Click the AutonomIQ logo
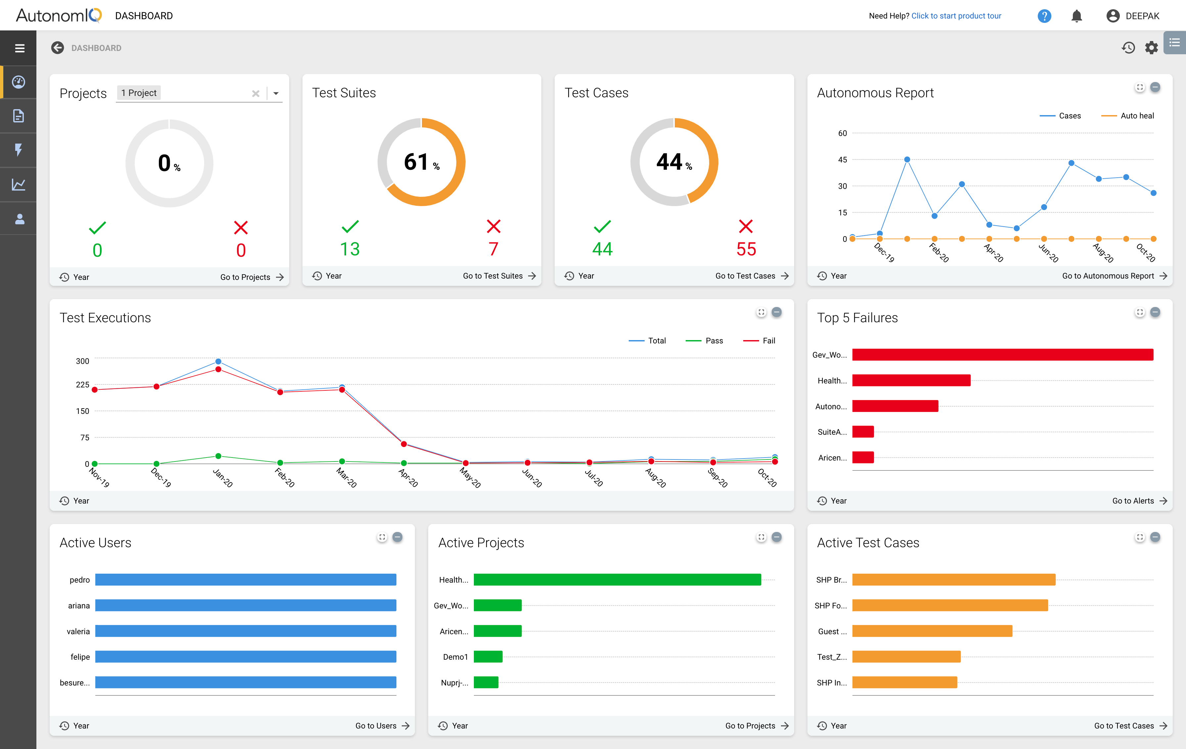This screenshot has width=1186, height=749. pyautogui.click(x=59, y=15)
